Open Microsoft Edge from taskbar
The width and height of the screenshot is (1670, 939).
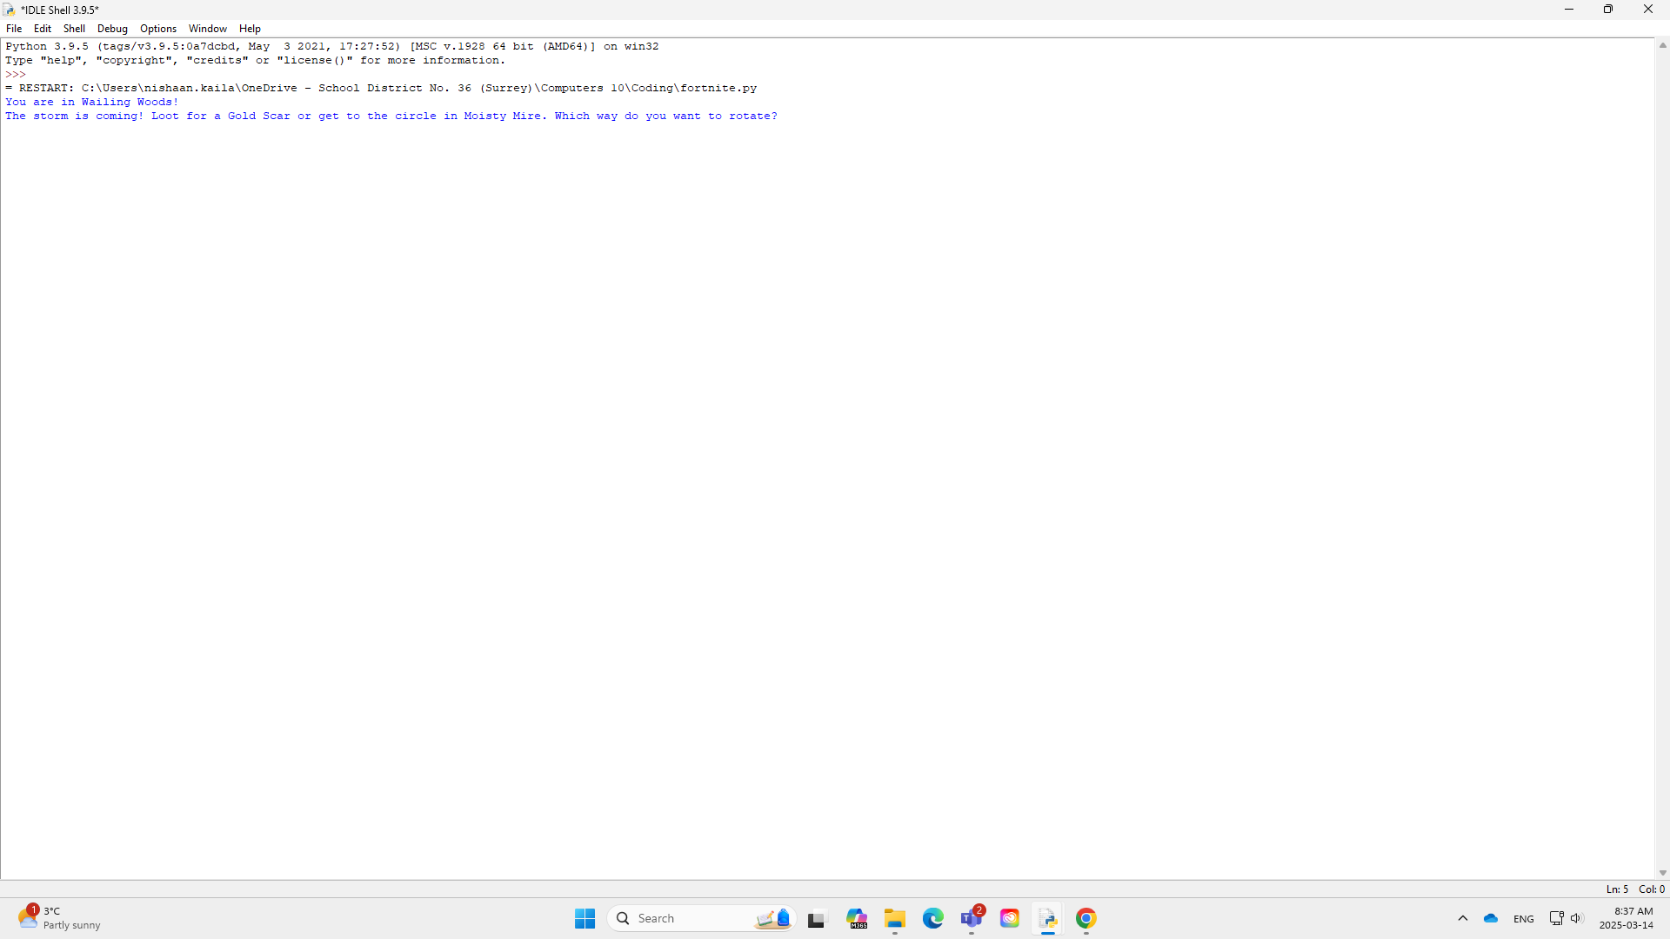click(933, 918)
